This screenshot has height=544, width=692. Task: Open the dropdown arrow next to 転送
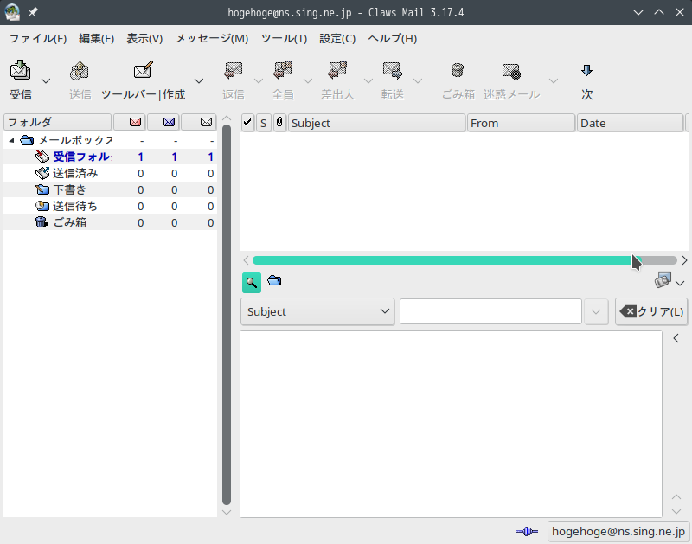pos(418,80)
